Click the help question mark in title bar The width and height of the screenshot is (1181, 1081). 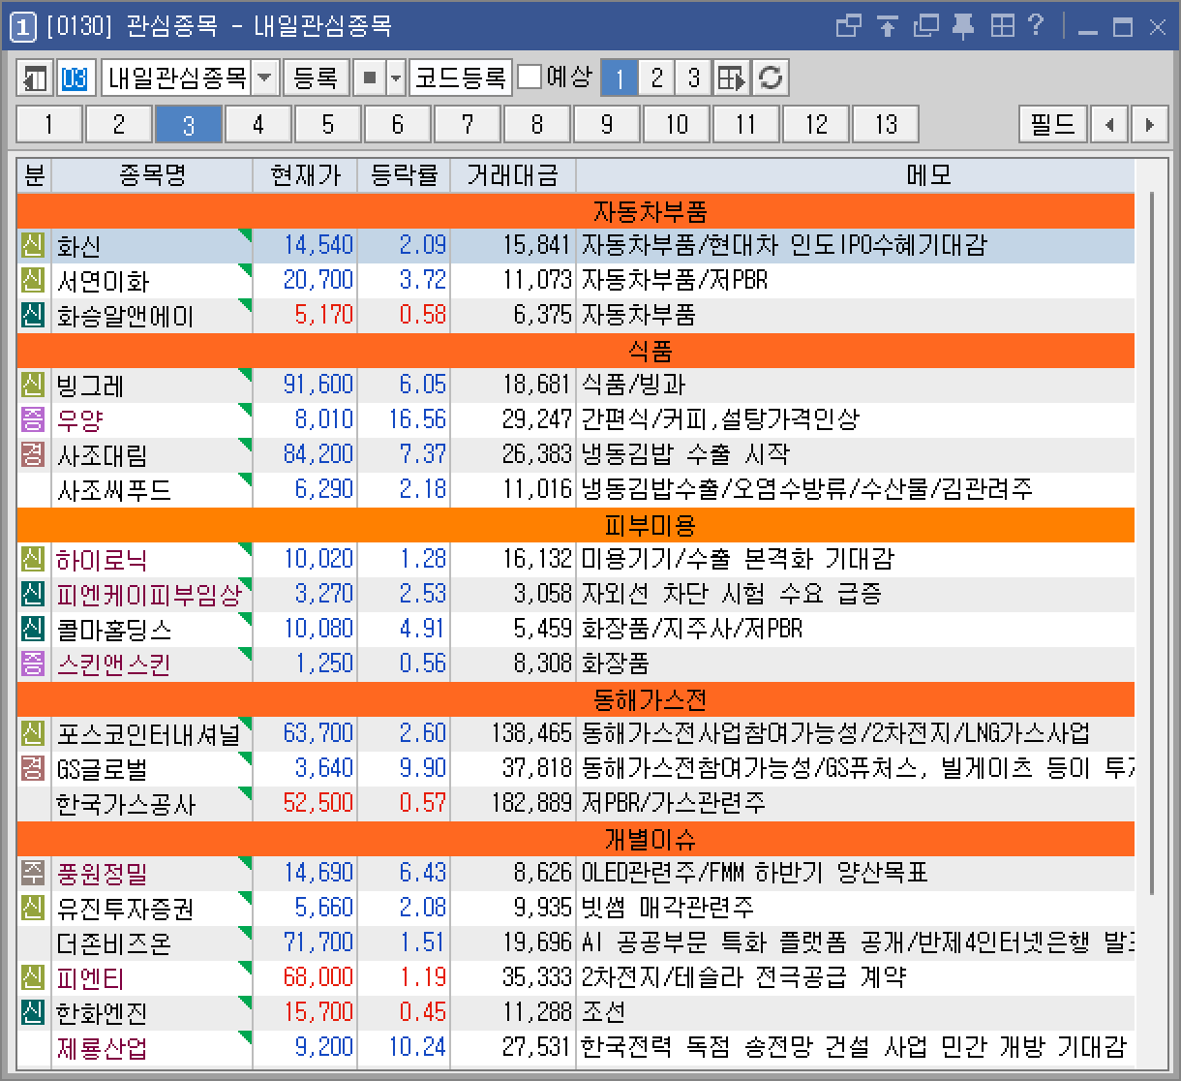tap(1036, 26)
